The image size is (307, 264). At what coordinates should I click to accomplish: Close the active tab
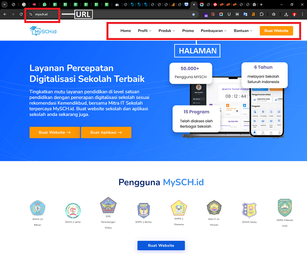click(x=194, y=5)
